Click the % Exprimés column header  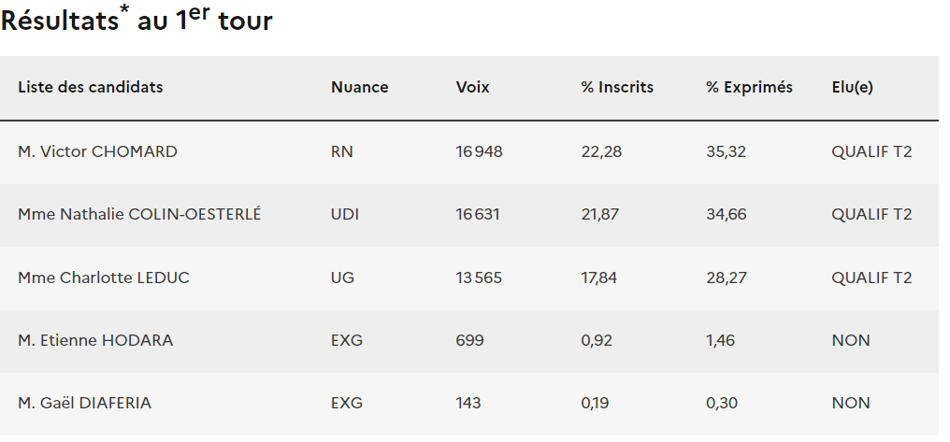pos(749,88)
